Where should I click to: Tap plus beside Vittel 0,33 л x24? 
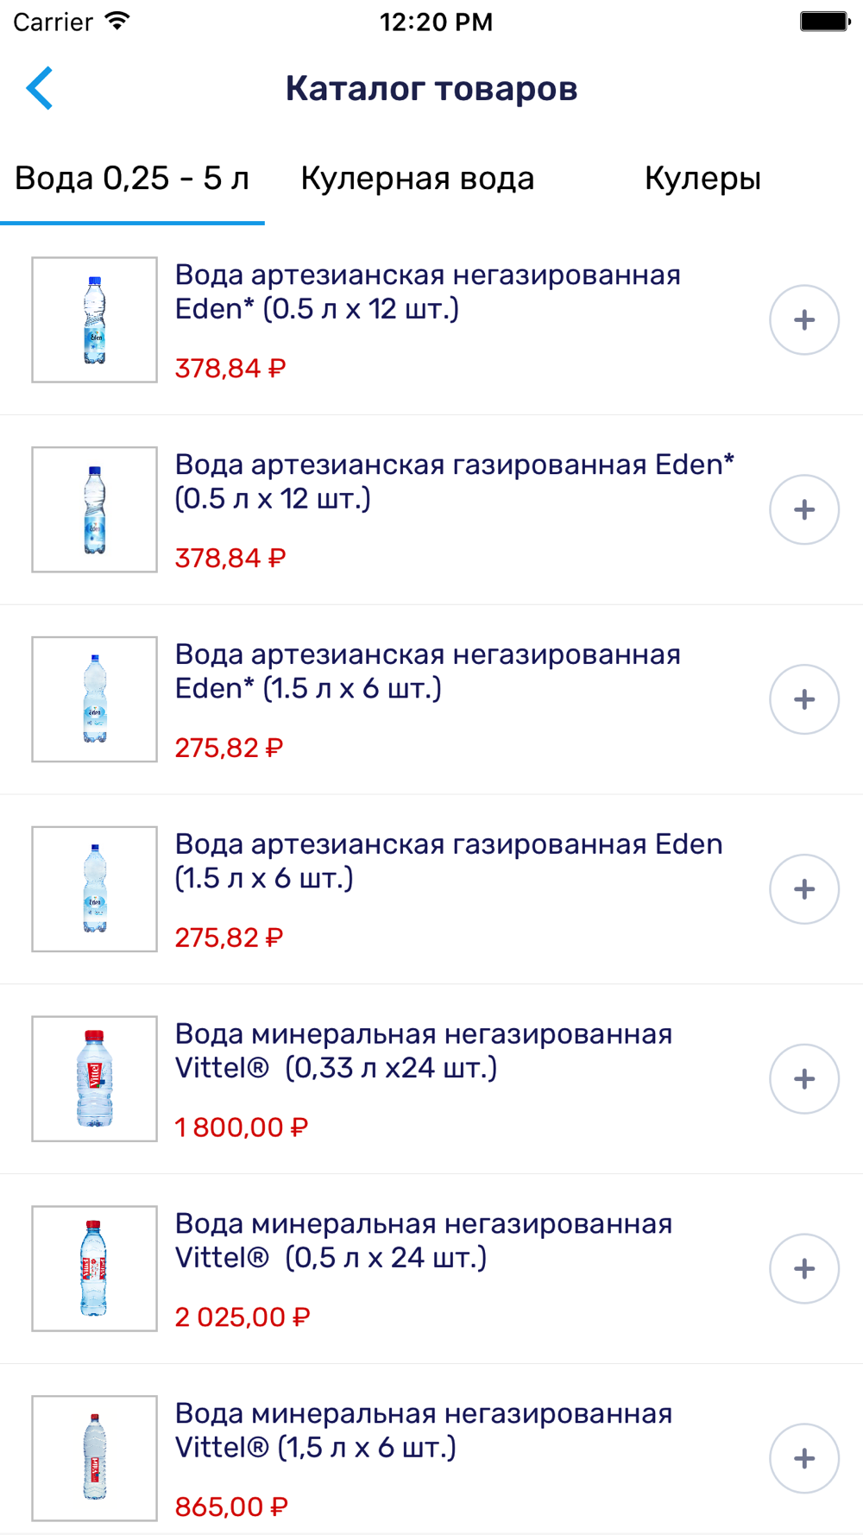point(803,1079)
